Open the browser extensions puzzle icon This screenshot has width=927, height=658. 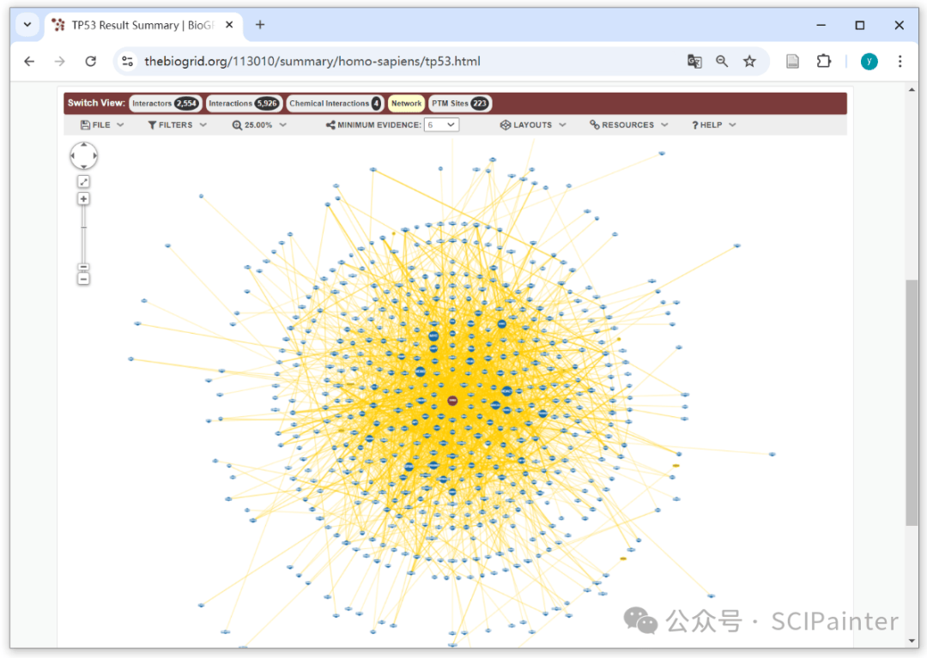tap(824, 61)
